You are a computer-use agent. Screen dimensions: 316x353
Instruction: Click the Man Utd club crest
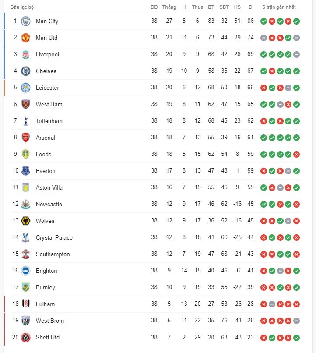coord(26,38)
